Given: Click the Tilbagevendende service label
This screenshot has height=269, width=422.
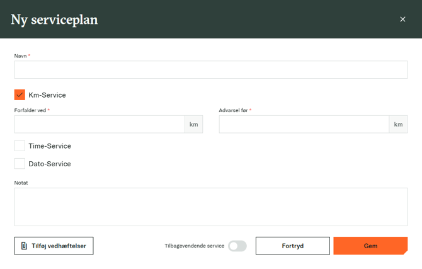Looking at the screenshot, I should click(195, 246).
